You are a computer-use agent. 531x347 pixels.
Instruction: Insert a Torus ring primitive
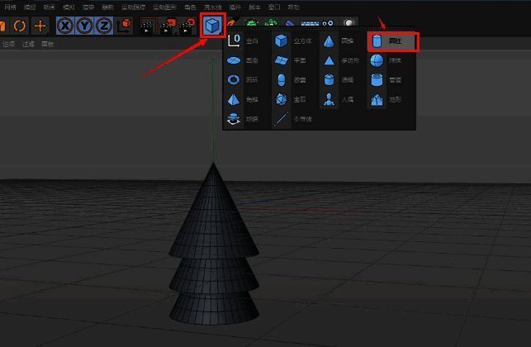click(x=234, y=80)
